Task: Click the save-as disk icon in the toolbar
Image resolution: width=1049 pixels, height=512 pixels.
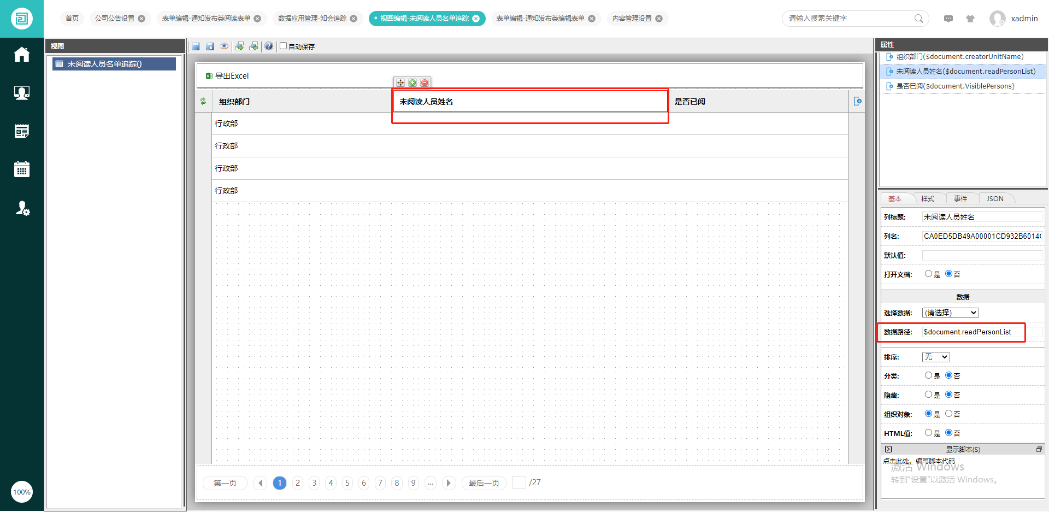Action: pyautogui.click(x=210, y=46)
